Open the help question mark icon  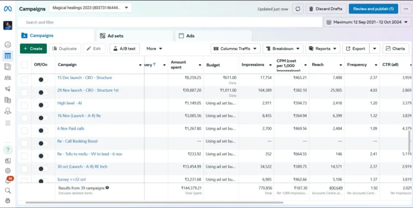pos(8,150)
